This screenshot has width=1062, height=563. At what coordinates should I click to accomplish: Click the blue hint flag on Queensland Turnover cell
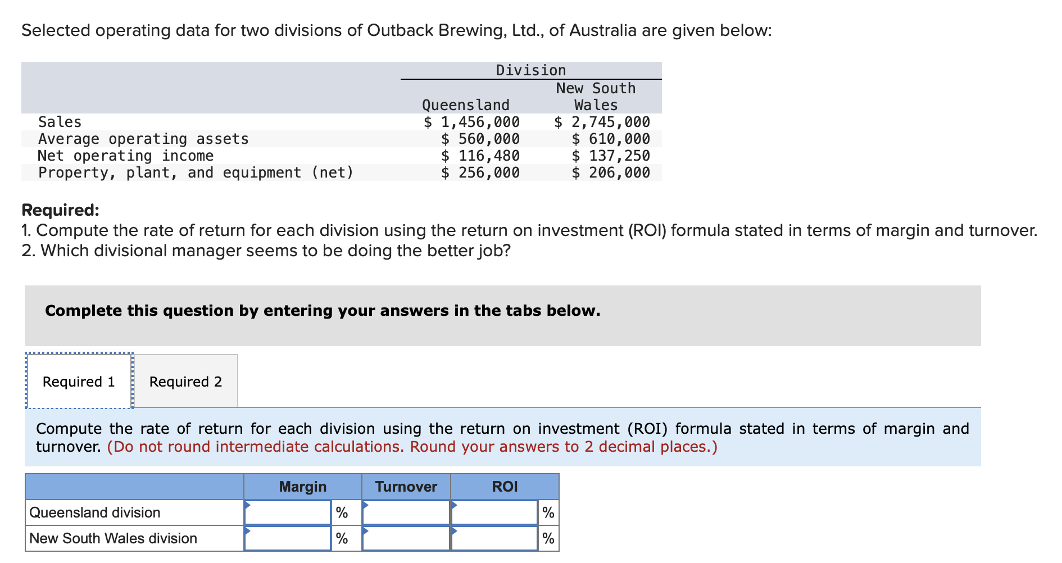(x=367, y=506)
